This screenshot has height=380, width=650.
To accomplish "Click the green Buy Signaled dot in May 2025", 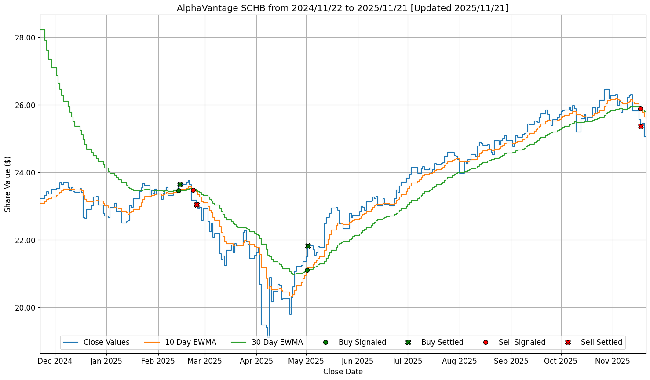I will 307,270.
